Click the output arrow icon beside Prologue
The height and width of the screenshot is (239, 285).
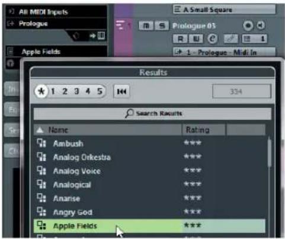(11, 24)
